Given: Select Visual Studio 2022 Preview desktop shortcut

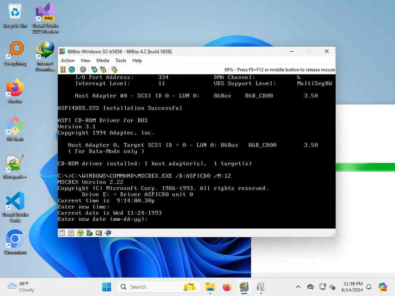Looking at the screenshot, I should (45, 18).
